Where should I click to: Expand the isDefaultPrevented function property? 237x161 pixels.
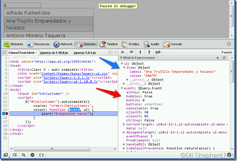[124, 148]
